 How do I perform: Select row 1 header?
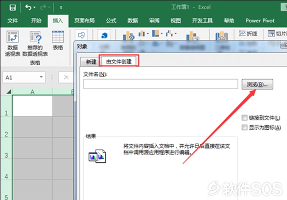[x=6, y=106]
